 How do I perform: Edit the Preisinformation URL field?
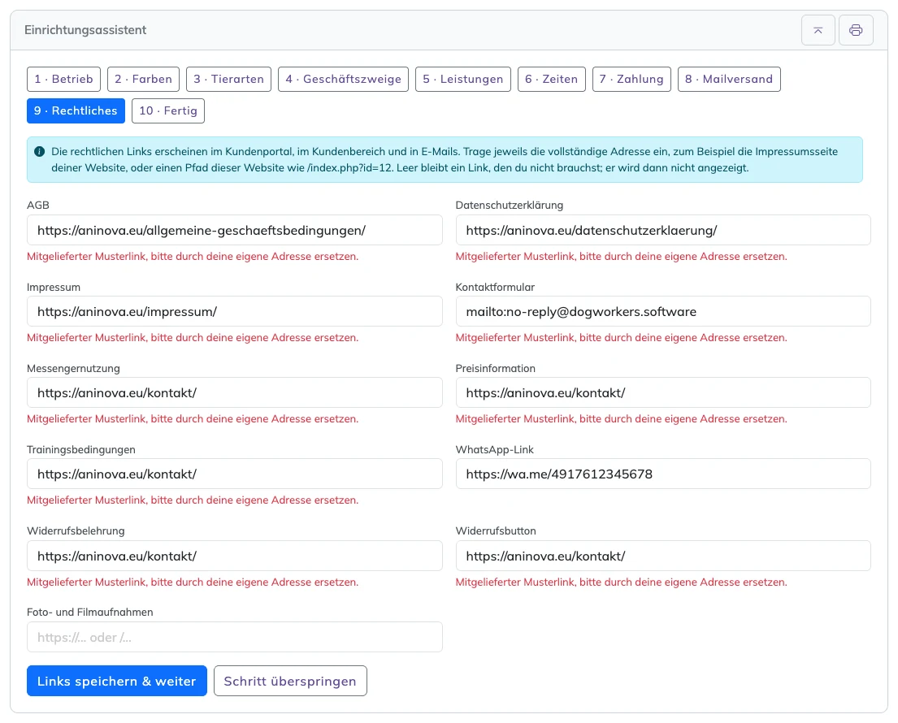tap(663, 392)
